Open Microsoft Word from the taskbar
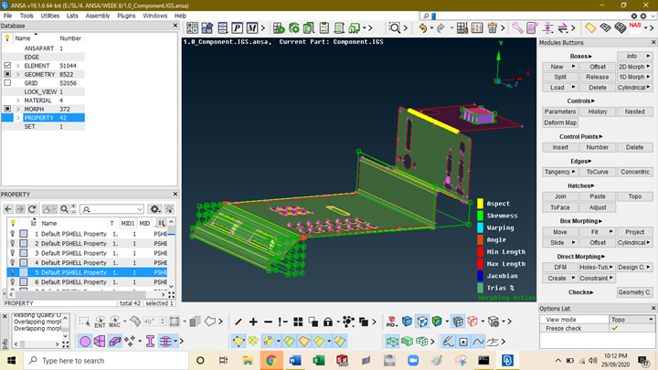The width and height of the screenshot is (658, 370). point(294,360)
